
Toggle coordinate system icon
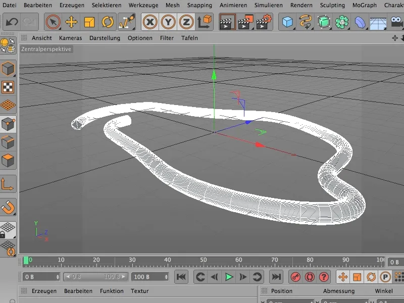pyautogui.click(x=205, y=22)
